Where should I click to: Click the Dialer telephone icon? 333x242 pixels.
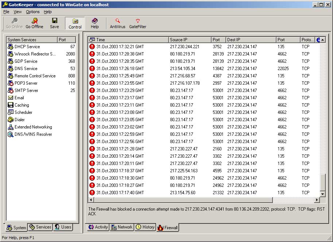(11, 120)
